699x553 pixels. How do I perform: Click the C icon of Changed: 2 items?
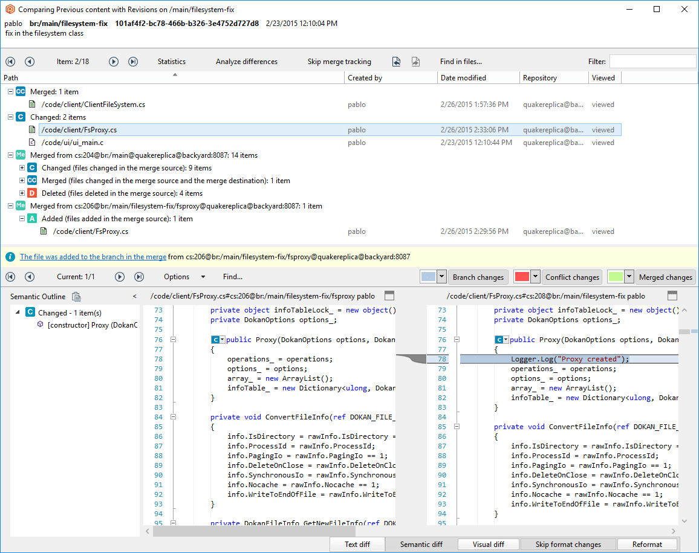(x=21, y=117)
